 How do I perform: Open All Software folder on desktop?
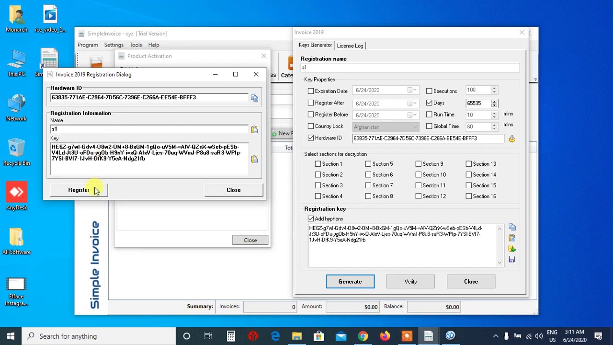pos(16,241)
